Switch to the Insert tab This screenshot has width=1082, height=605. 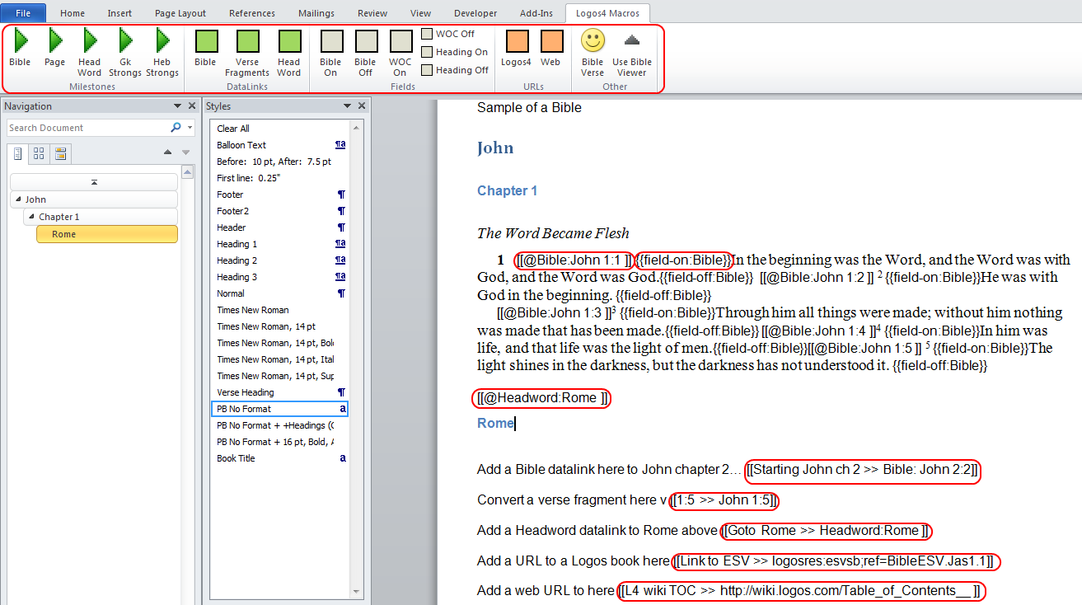pos(119,13)
